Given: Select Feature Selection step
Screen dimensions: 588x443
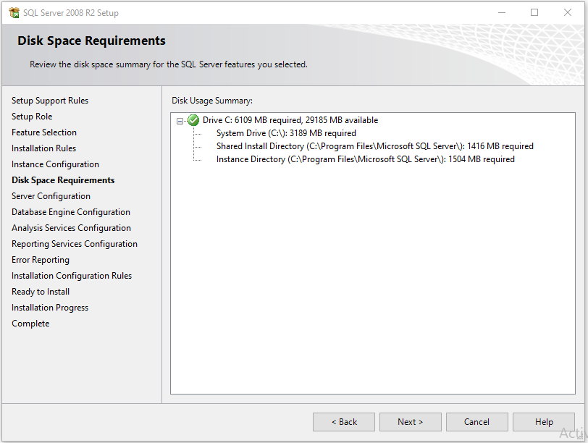Looking at the screenshot, I should click(44, 132).
